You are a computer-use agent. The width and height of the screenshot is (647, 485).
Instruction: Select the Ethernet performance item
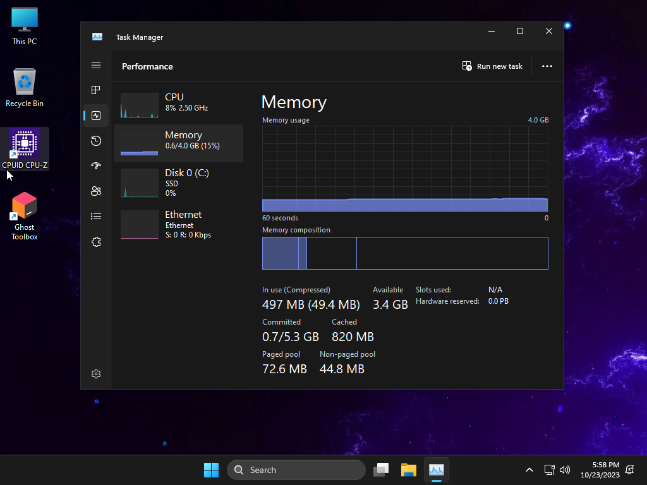pos(178,224)
